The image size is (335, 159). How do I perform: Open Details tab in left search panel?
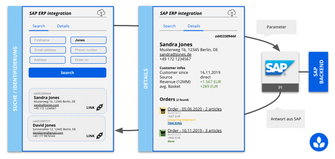[63, 26]
